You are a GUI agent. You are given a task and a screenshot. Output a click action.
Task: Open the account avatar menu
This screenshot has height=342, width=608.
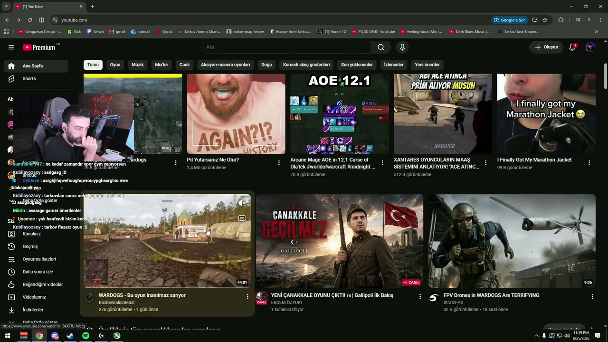point(590,47)
